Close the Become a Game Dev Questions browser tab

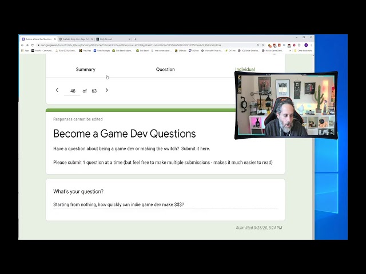(55, 39)
